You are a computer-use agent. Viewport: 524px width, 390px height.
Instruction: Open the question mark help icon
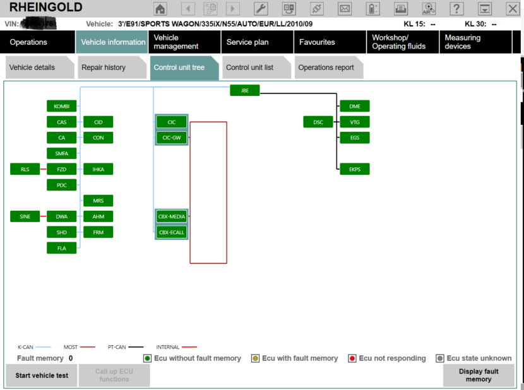[x=456, y=9]
